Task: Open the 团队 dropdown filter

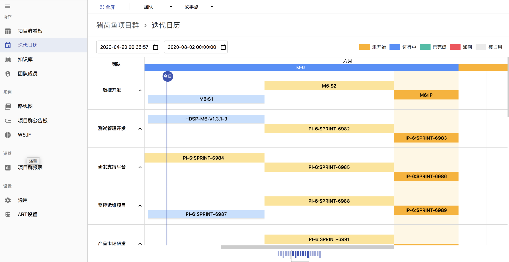Action: click(x=158, y=7)
